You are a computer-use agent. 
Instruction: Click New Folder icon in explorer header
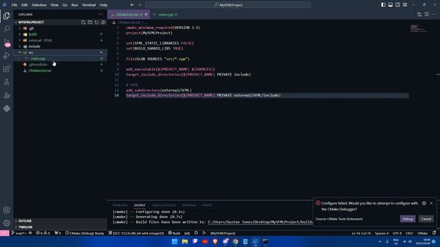90,22
